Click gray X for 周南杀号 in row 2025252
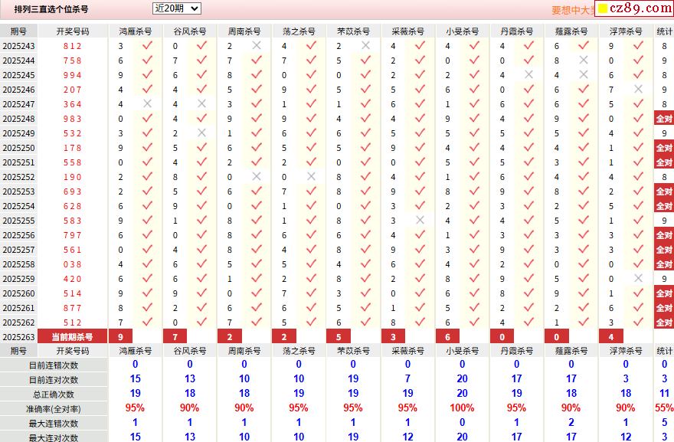Screen dimensions: 674x442 pyautogui.click(x=257, y=176)
